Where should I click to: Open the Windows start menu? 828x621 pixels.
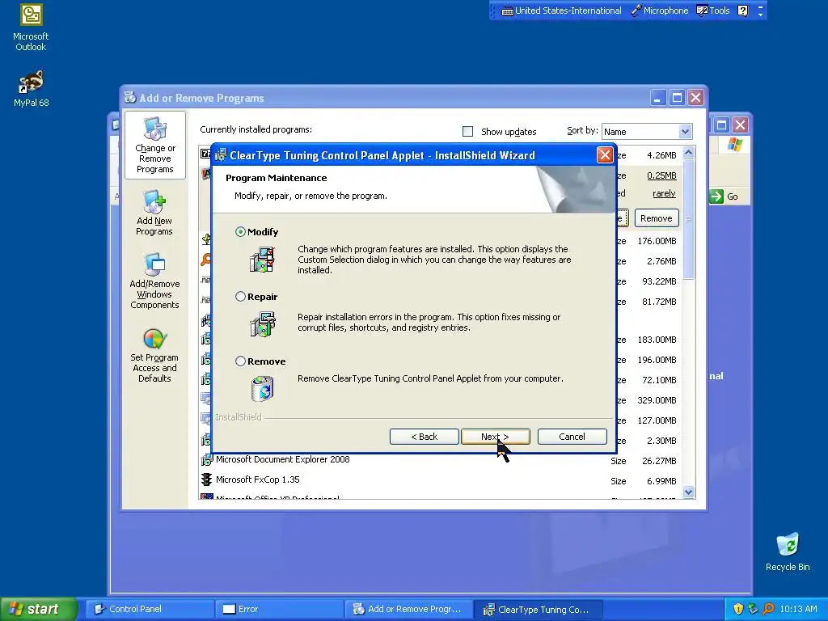click(x=38, y=609)
